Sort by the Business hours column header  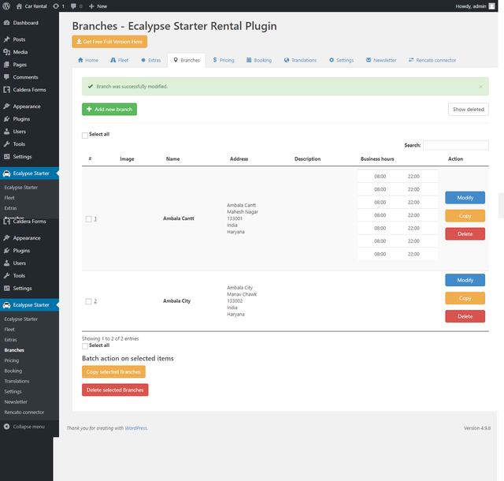coord(377,158)
